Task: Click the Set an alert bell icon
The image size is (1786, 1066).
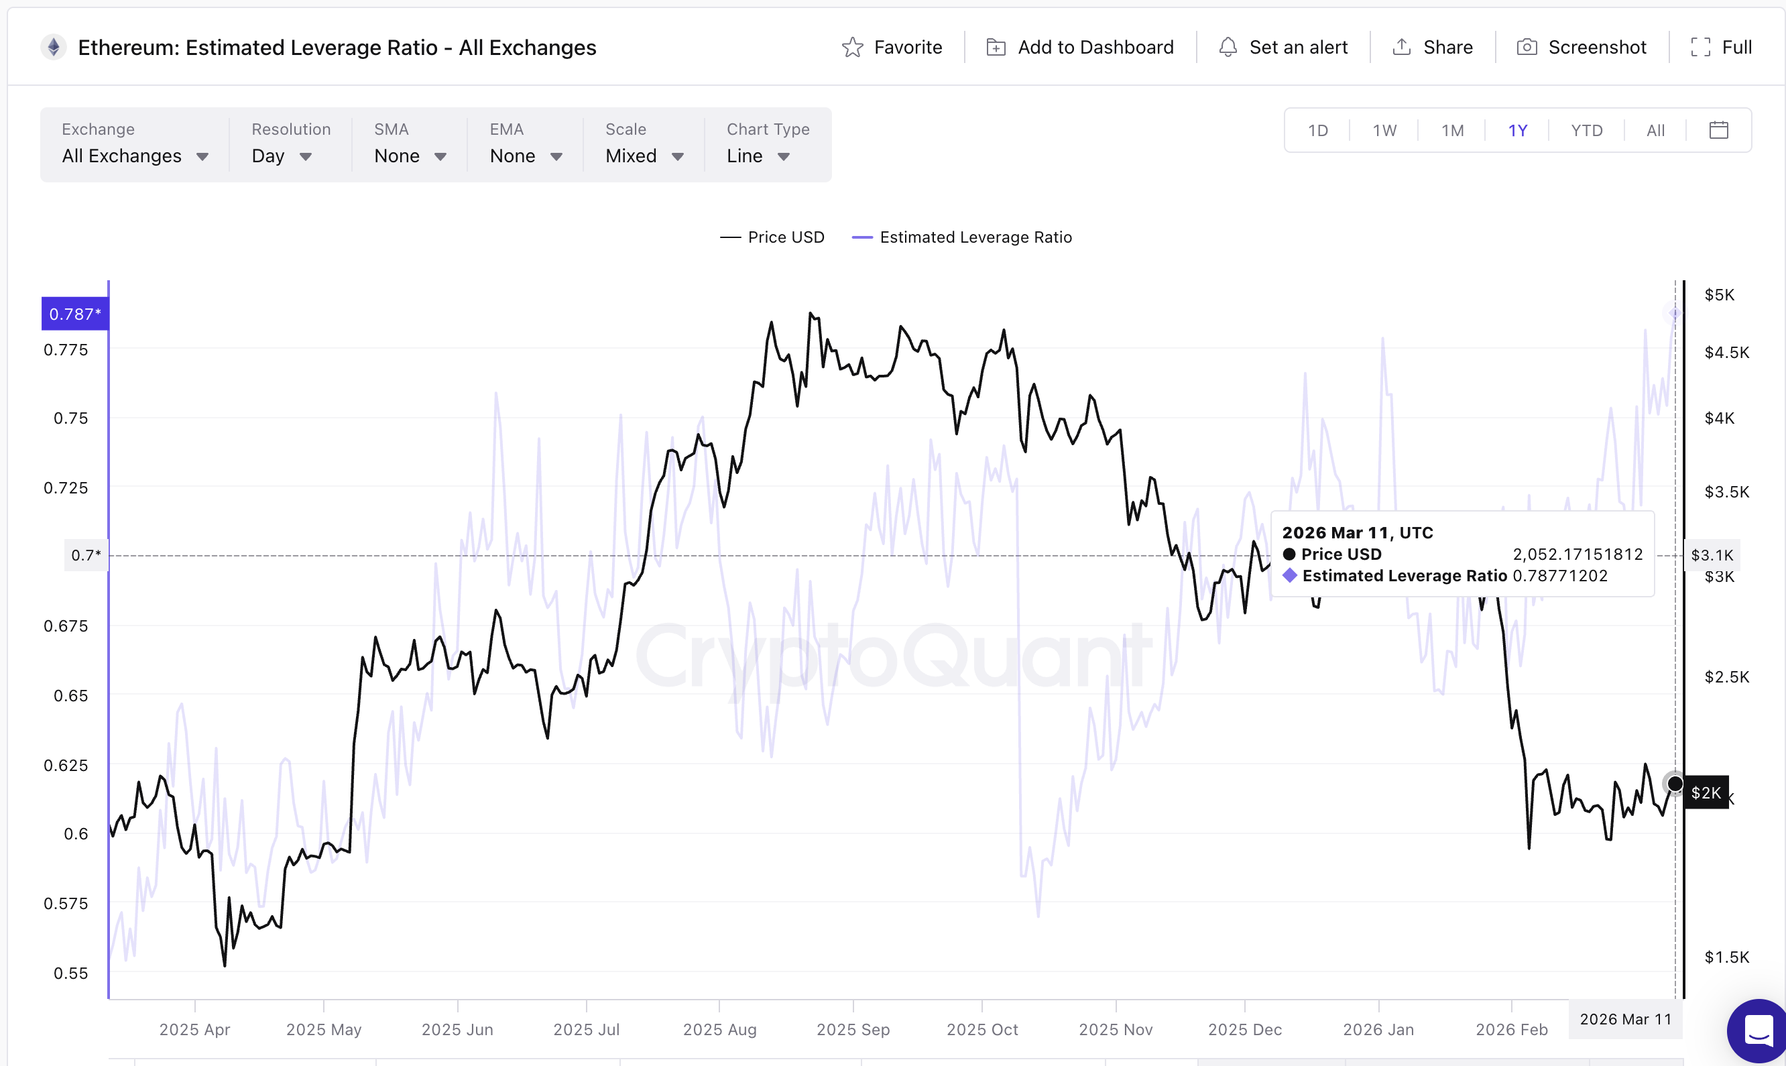Action: (x=1228, y=48)
